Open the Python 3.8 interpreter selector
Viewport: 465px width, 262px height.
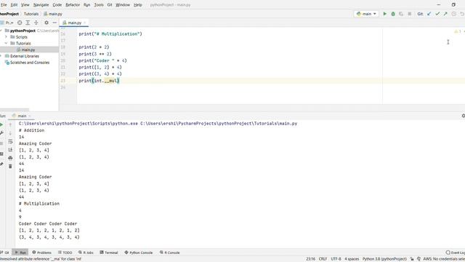(384, 259)
